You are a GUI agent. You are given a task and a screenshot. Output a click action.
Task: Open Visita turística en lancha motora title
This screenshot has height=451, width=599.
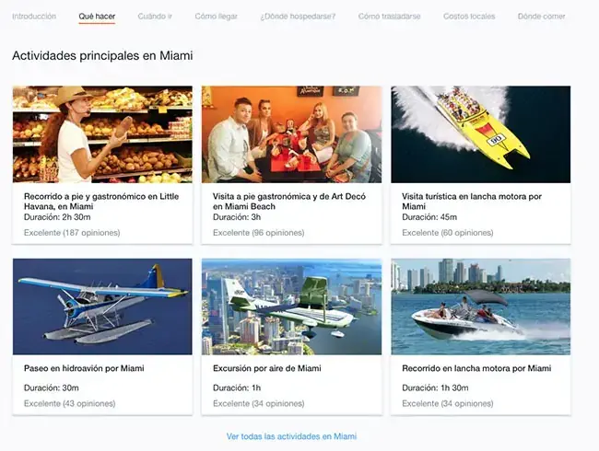472,202
